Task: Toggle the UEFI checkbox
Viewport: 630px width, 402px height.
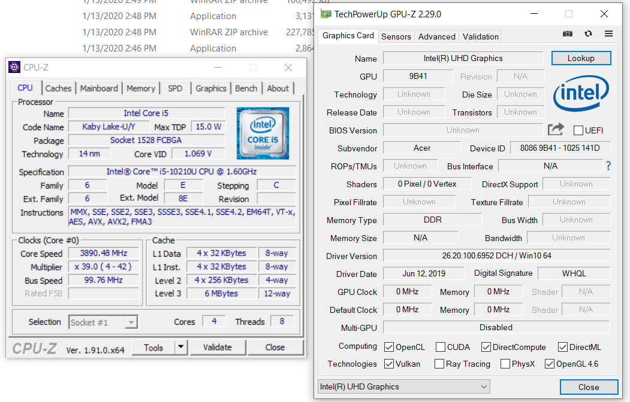Action: (x=578, y=130)
